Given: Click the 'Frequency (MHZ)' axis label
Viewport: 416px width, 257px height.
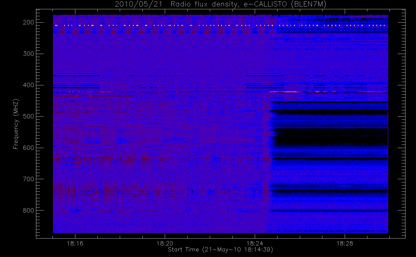Looking at the screenshot, I should click(x=16, y=124).
